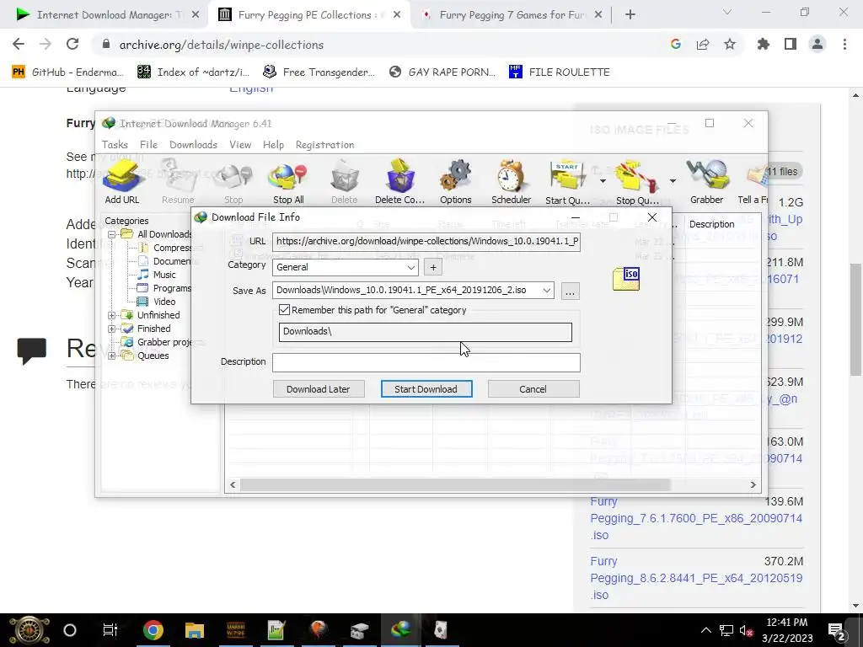
Task: Click the Resume toolbar icon
Action: click(177, 182)
